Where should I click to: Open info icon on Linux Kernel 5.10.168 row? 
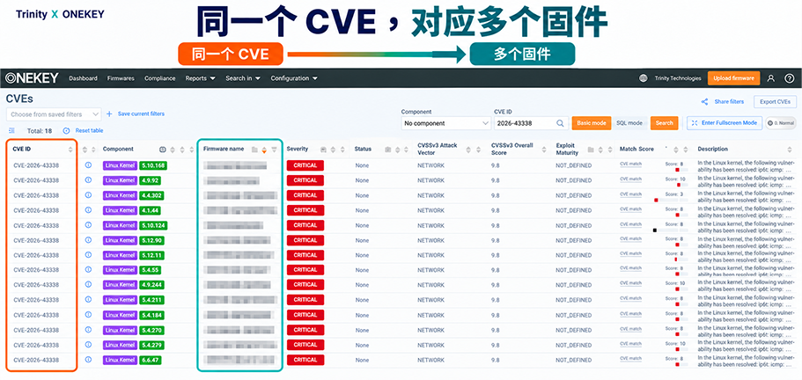coord(88,165)
